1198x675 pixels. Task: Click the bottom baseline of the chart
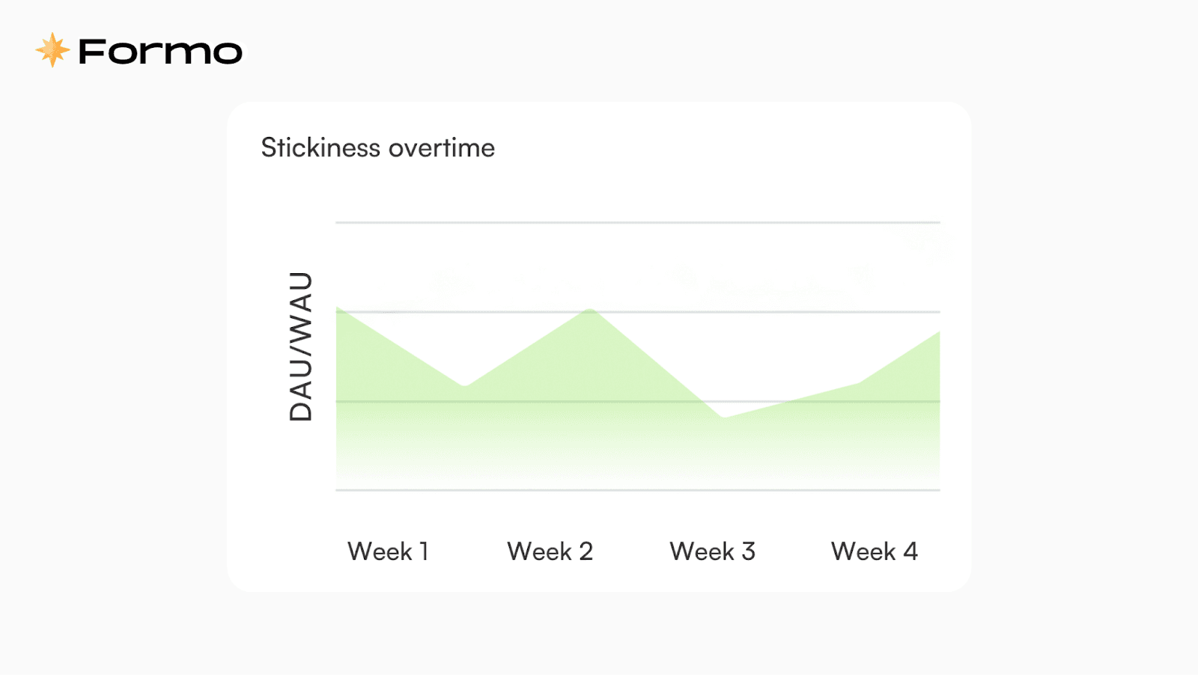pos(638,490)
